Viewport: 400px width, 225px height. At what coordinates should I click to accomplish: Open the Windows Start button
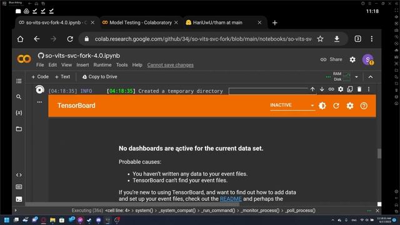tap(7, 220)
